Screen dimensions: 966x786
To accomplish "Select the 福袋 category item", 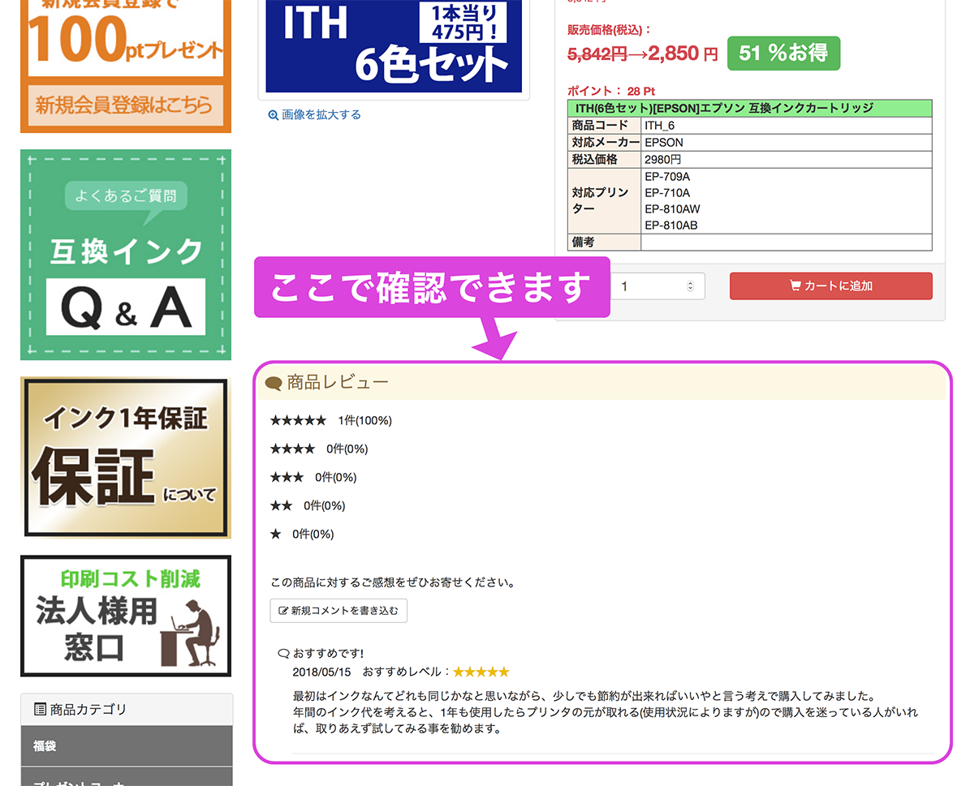I will coord(127,746).
